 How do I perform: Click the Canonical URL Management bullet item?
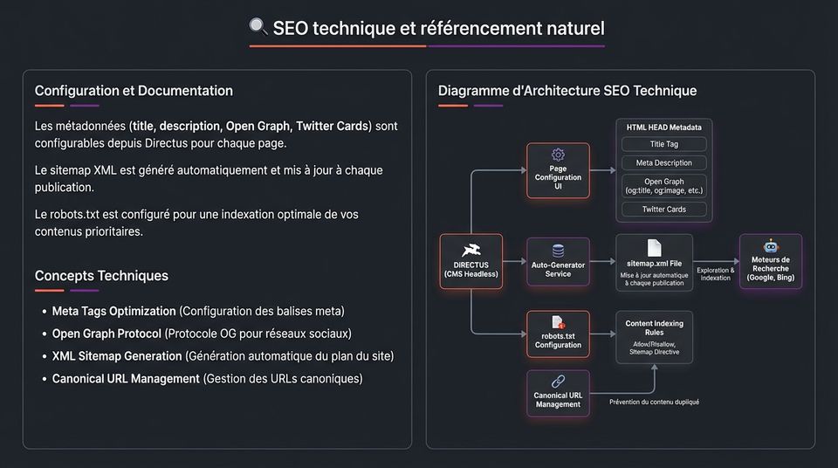(x=208, y=378)
